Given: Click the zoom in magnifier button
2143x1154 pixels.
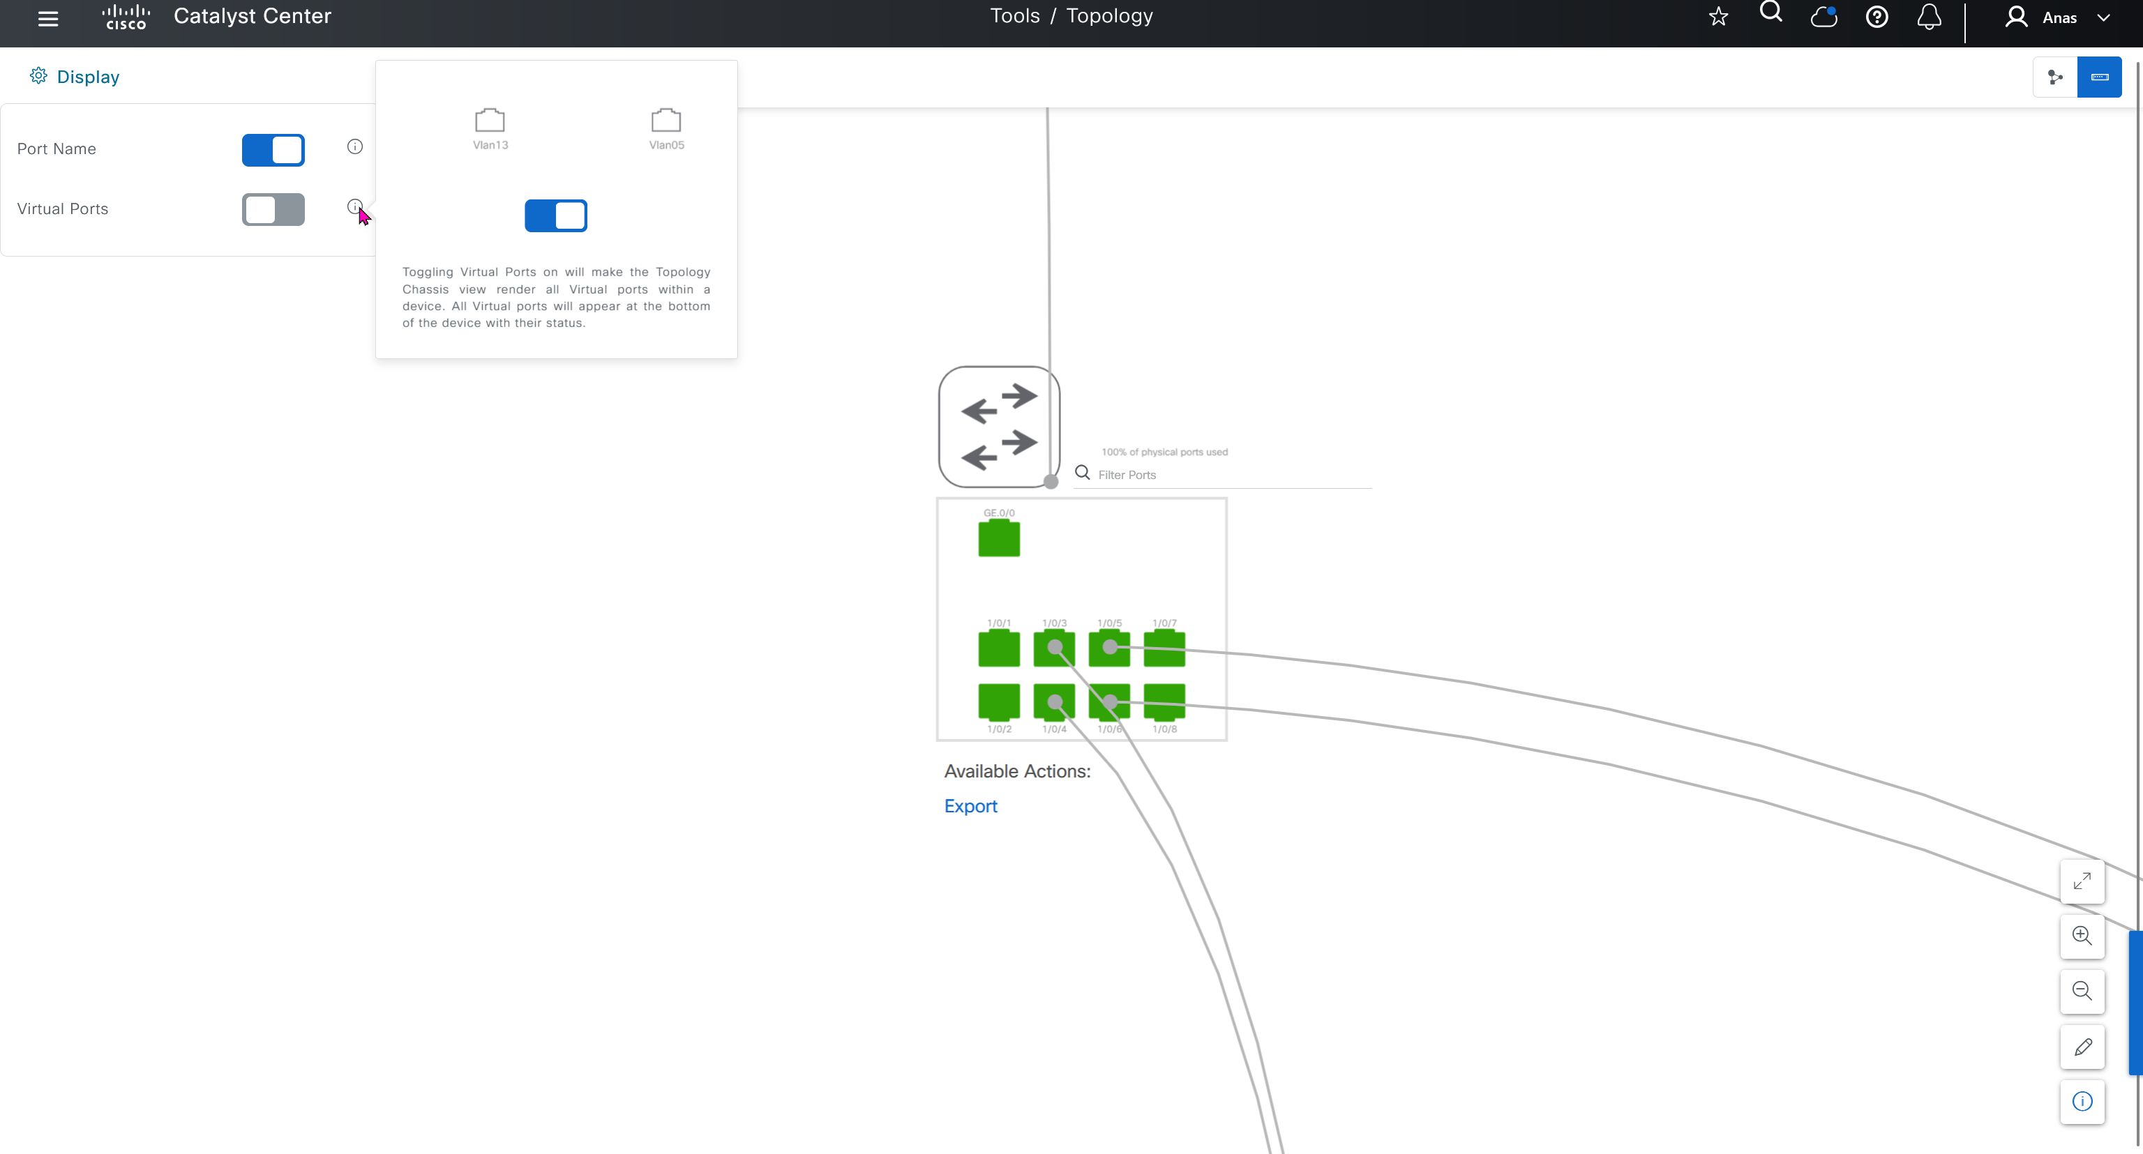Looking at the screenshot, I should click(x=2082, y=936).
